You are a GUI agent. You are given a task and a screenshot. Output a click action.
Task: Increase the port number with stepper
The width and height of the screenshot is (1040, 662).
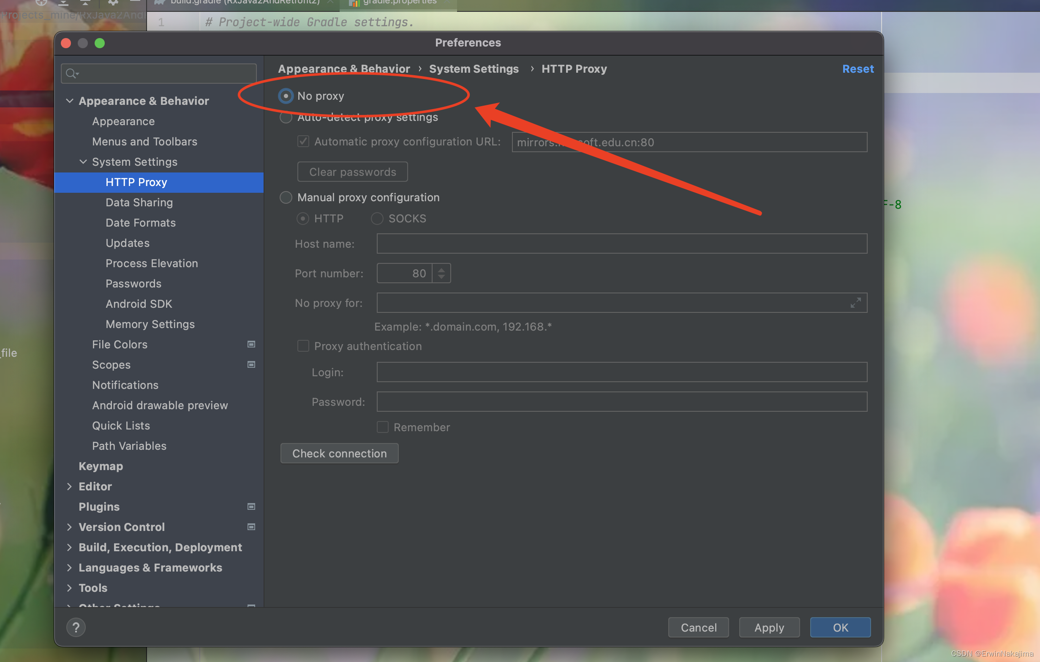click(441, 270)
